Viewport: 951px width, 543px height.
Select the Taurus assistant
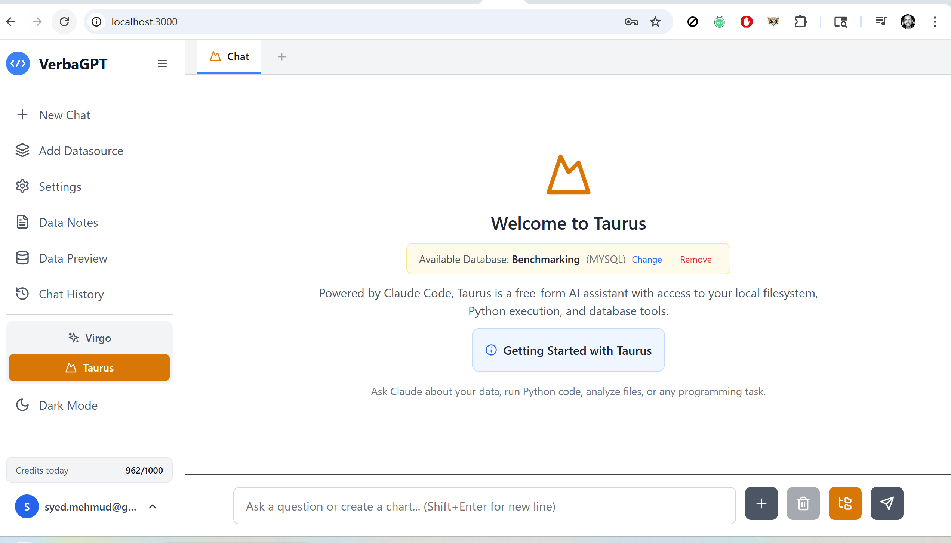(89, 367)
